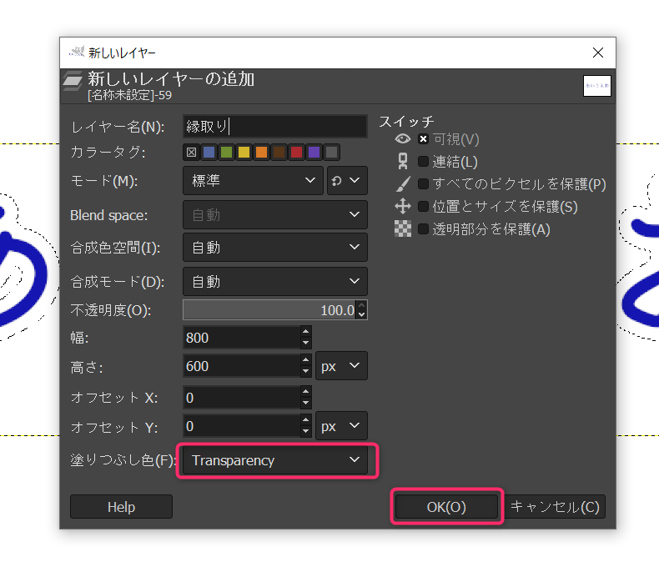Click the move arrows lock position icon

(x=403, y=206)
